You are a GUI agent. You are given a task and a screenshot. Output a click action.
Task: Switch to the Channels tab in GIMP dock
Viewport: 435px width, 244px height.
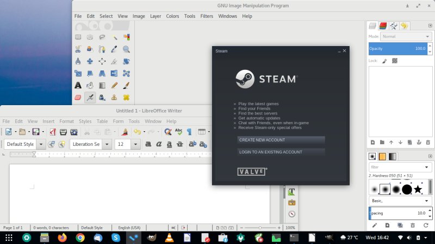[x=383, y=26]
